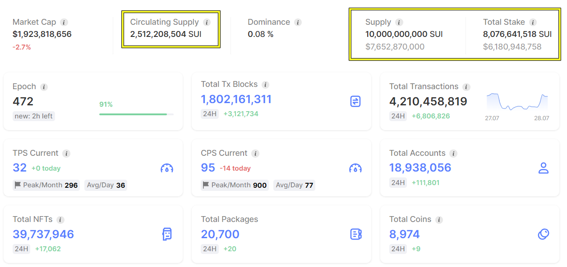This screenshot has width=567, height=267.
Task: Click info icon next to CPS Current
Action: point(255,154)
